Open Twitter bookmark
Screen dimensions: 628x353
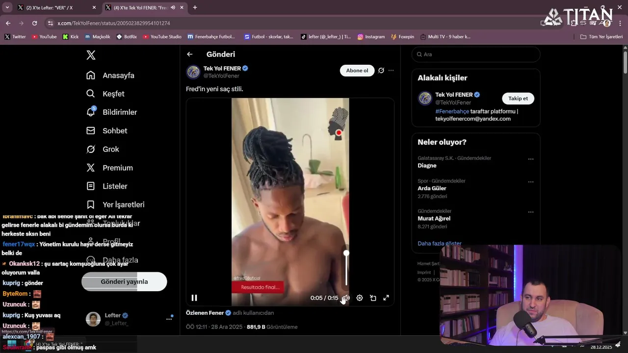15,37
